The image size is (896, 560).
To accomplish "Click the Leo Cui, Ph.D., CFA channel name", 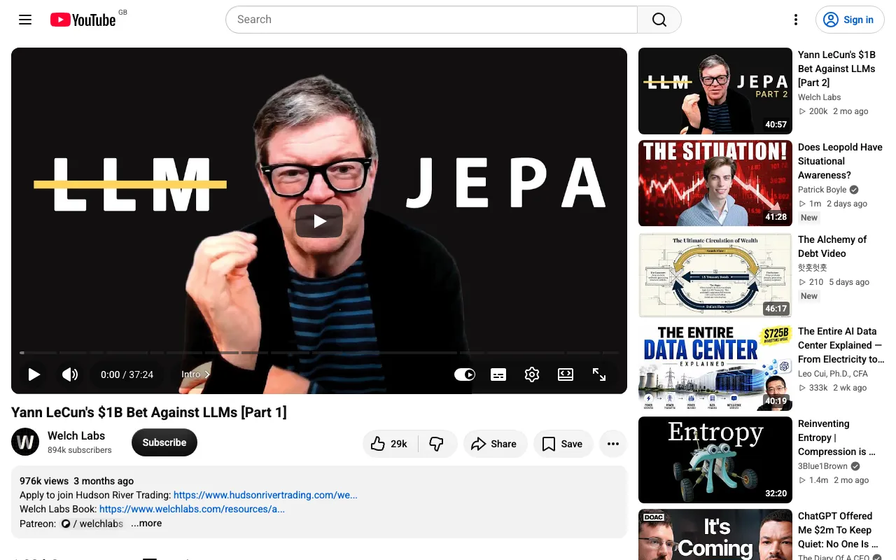I will pyautogui.click(x=833, y=374).
